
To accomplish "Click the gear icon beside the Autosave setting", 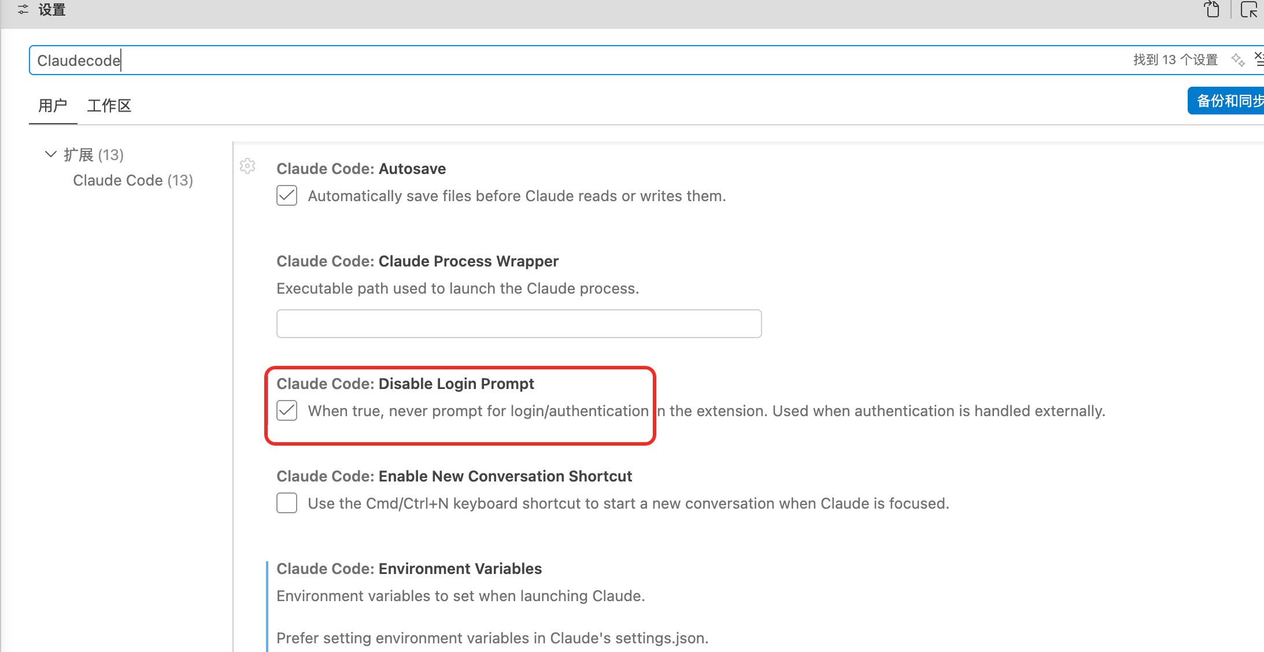I will tap(247, 166).
